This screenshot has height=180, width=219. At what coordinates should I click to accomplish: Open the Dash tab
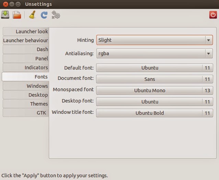pyautogui.click(x=26, y=49)
